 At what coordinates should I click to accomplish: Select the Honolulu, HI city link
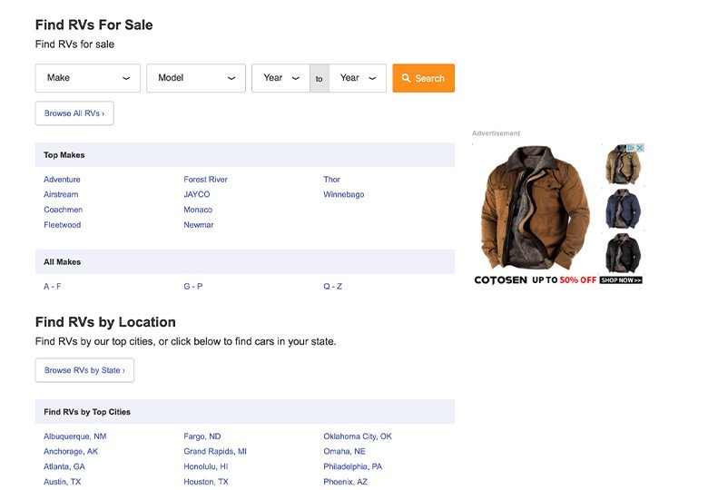tap(205, 466)
